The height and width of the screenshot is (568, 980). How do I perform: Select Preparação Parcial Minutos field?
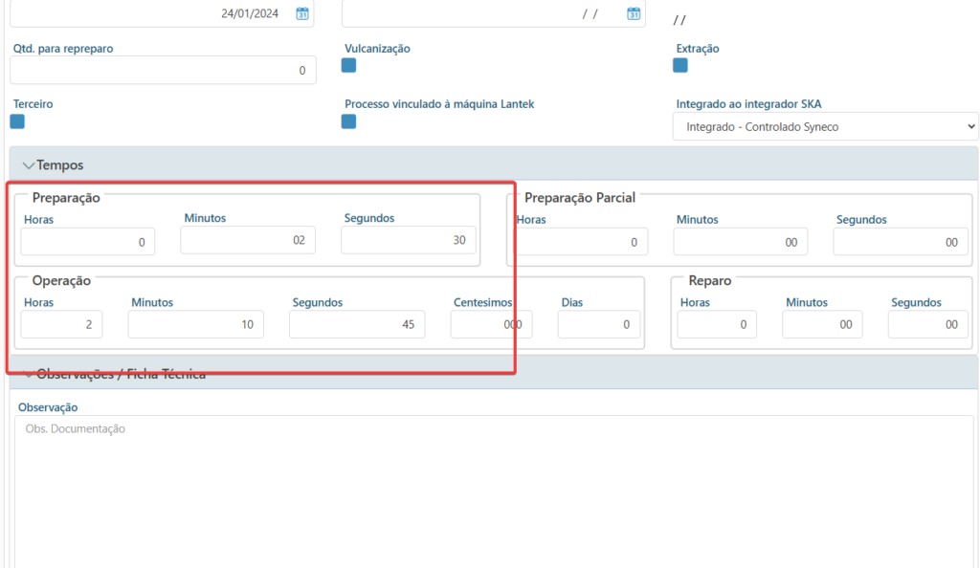pyautogui.click(x=740, y=242)
